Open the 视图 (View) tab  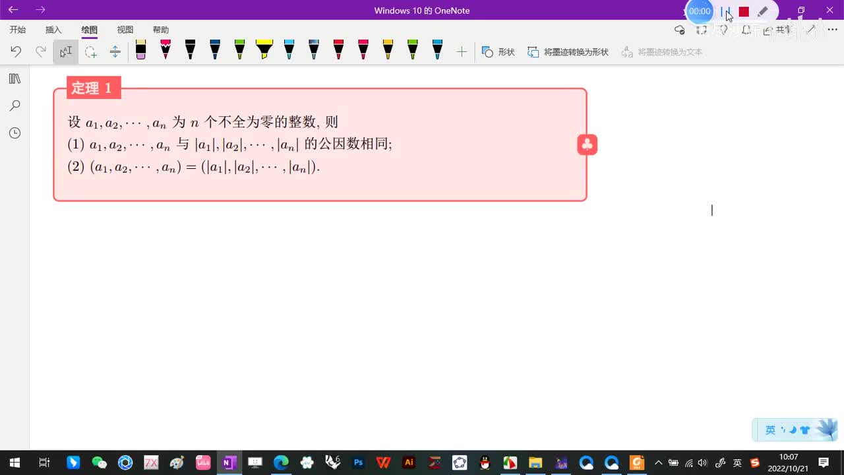coord(125,30)
